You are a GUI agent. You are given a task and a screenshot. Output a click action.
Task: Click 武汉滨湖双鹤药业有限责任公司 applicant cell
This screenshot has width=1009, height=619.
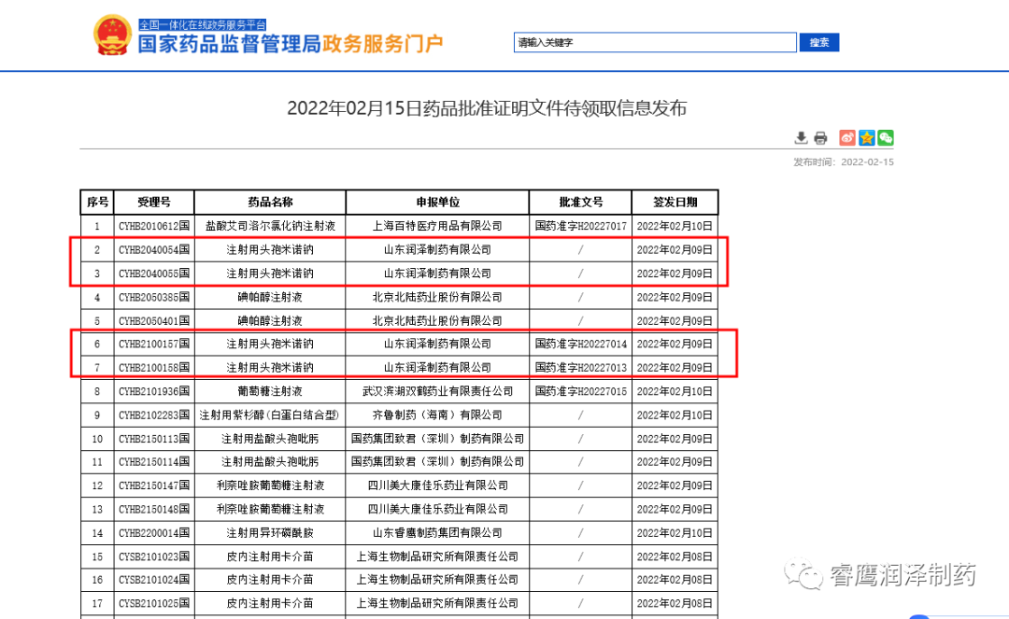coord(437,391)
